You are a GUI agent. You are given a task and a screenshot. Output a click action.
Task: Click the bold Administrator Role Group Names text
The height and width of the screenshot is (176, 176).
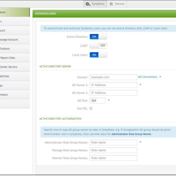pyautogui.click(x=131, y=134)
